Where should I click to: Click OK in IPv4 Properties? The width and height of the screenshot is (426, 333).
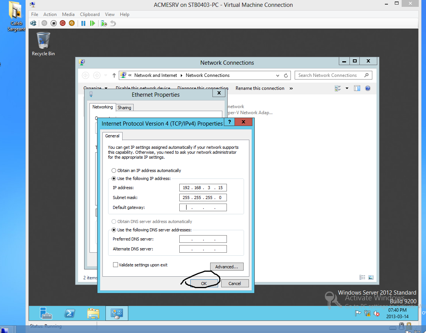click(204, 283)
